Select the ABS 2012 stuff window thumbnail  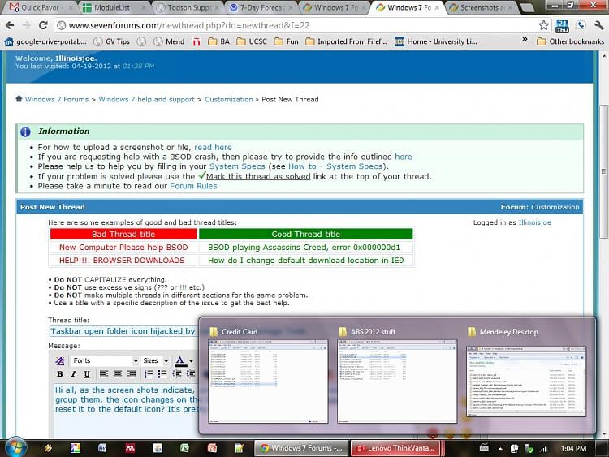[397, 377]
